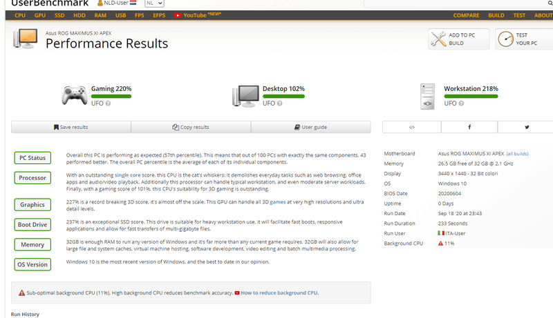
Task: Share results on Facebook
Action: tap(469, 127)
